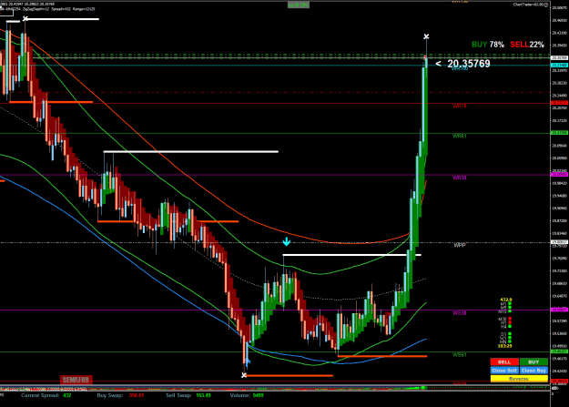Click the Sell Swap value
The width and height of the screenshot is (569, 407).
pyautogui.click(x=203, y=395)
